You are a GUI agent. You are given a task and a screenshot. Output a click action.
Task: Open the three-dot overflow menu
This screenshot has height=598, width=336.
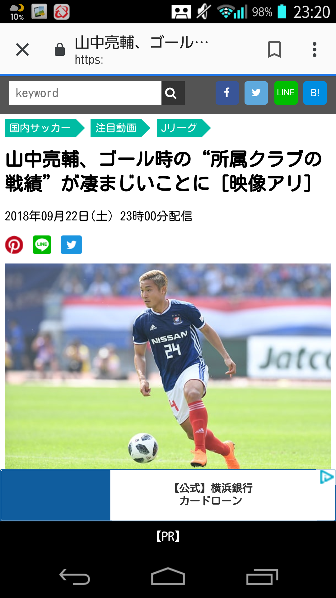pos(315,50)
